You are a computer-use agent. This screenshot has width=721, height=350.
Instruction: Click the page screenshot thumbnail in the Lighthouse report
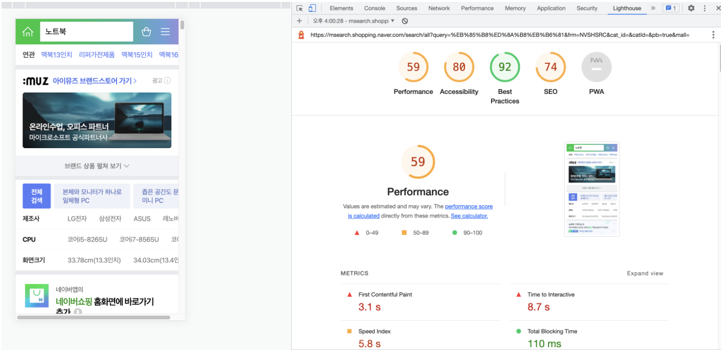[x=592, y=189]
